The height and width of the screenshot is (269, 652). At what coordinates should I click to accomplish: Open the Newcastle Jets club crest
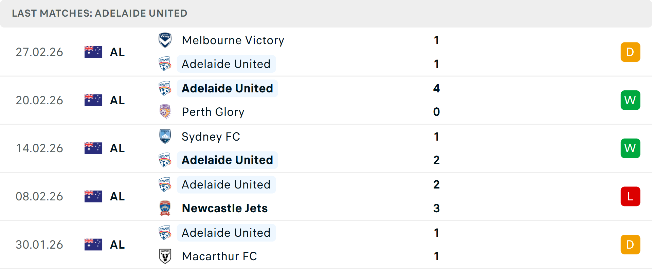click(165, 208)
